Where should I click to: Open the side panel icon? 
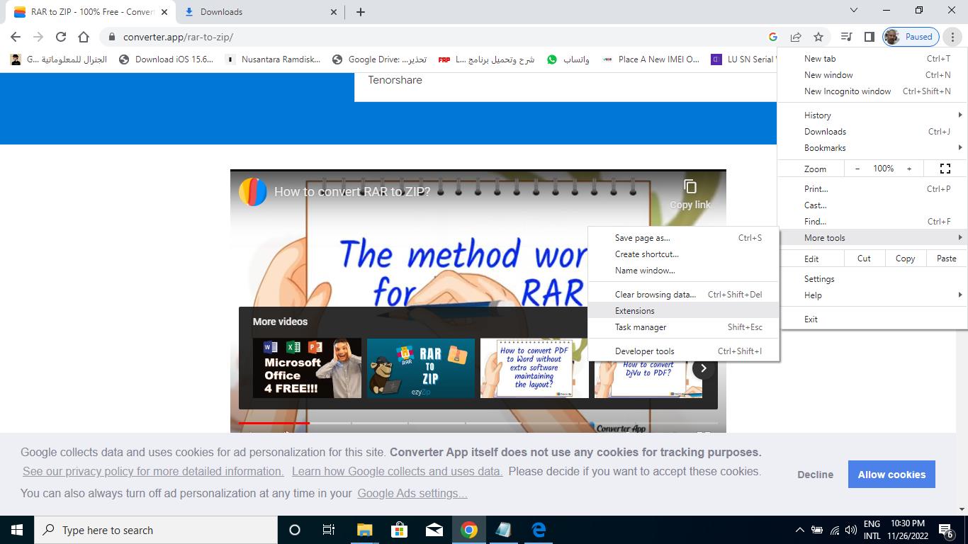869,37
